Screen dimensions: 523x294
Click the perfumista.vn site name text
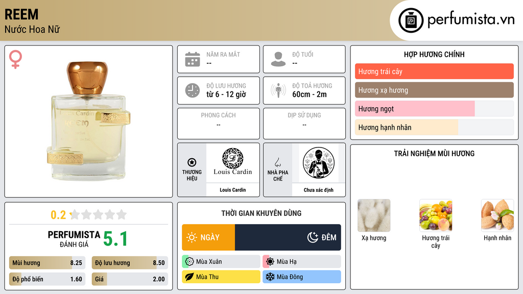coord(470,20)
